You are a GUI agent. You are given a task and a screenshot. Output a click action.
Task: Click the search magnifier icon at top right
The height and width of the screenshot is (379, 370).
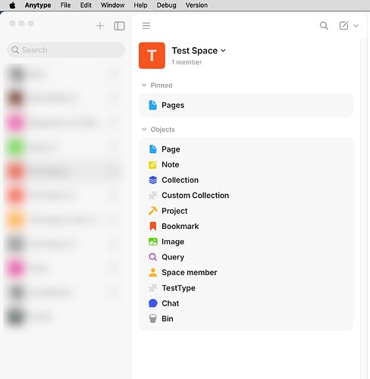coord(324,26)
